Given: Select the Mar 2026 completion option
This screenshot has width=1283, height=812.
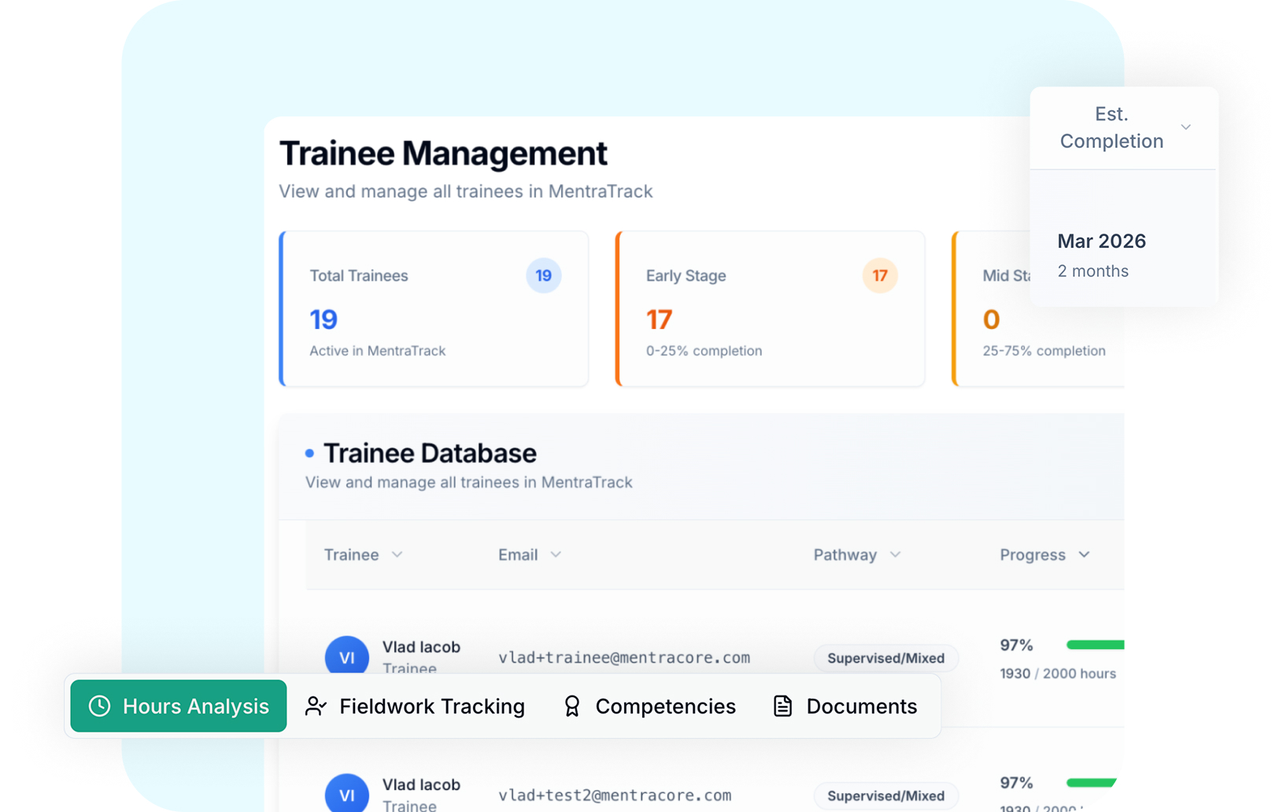Looking at the screenshot, I should 1101,242.
